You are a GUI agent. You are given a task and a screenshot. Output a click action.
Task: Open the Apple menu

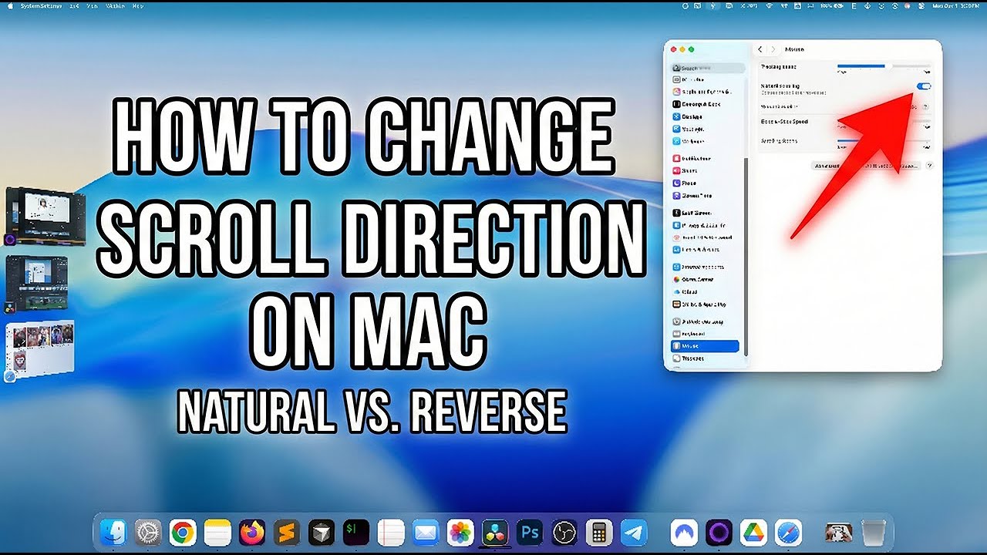[x=11, y=5]
